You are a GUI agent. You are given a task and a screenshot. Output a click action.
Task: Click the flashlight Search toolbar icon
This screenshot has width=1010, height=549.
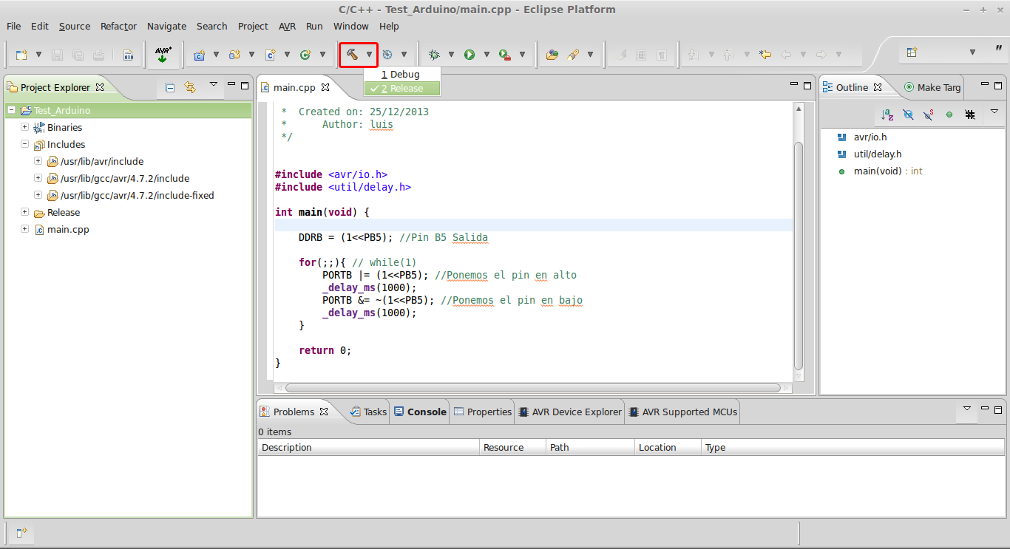click(x=573, y=55)
